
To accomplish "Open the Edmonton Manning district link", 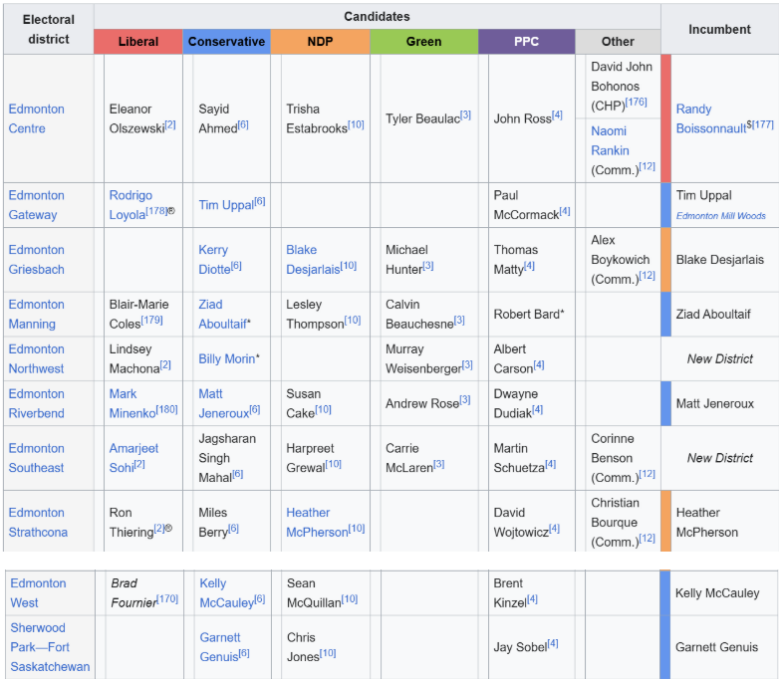I will [37, 314].
